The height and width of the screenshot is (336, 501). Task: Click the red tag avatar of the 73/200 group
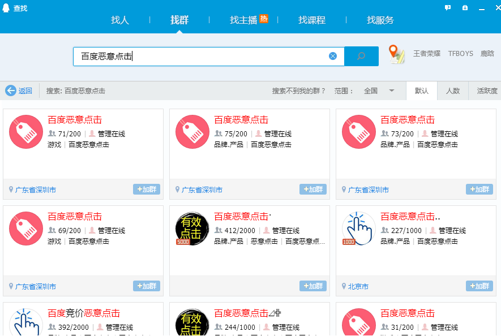click(359, 132)
